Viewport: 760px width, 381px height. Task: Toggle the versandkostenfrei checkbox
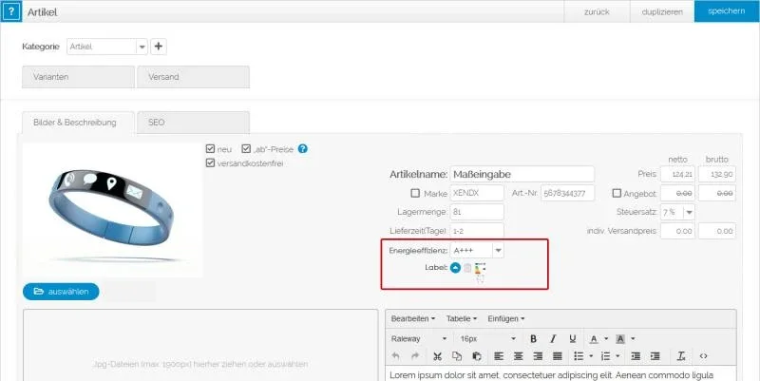(210, 162)
